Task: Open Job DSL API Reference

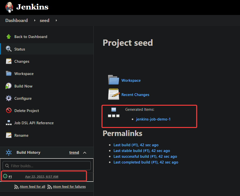Action: tap(34, 123)
